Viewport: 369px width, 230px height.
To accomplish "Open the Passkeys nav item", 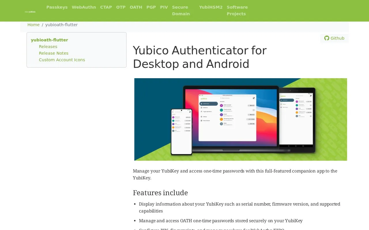I will (x=57, y=7).
